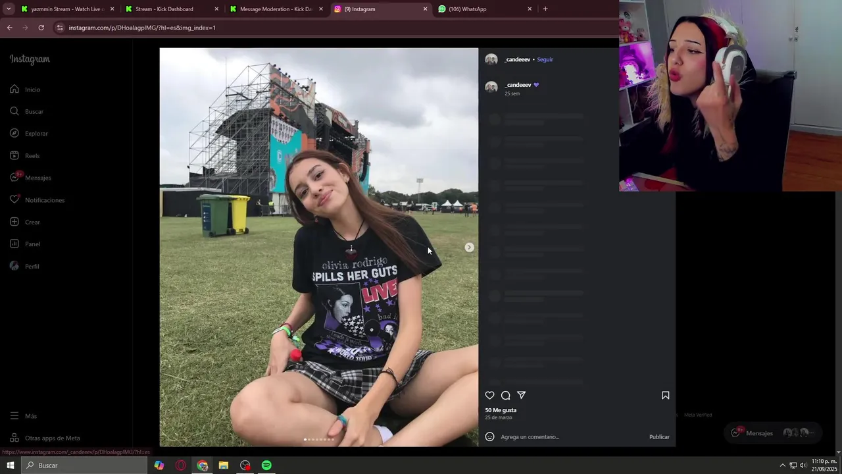Image resolution: width=842 pixels, height=474 pixels.
Task: Focus the Agrega un comentario field
Action: click(571, 437)
